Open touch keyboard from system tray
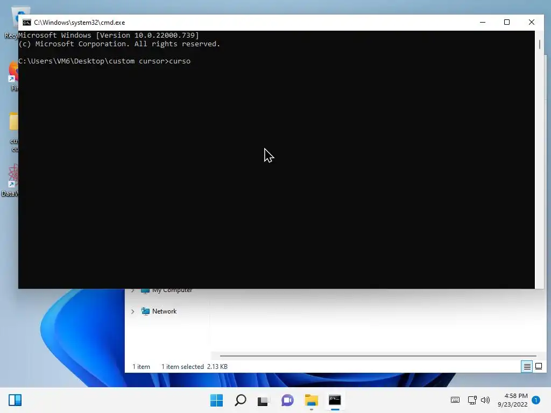Image resolution: width=551 pixels, height=413 pixels. (455, 400)
